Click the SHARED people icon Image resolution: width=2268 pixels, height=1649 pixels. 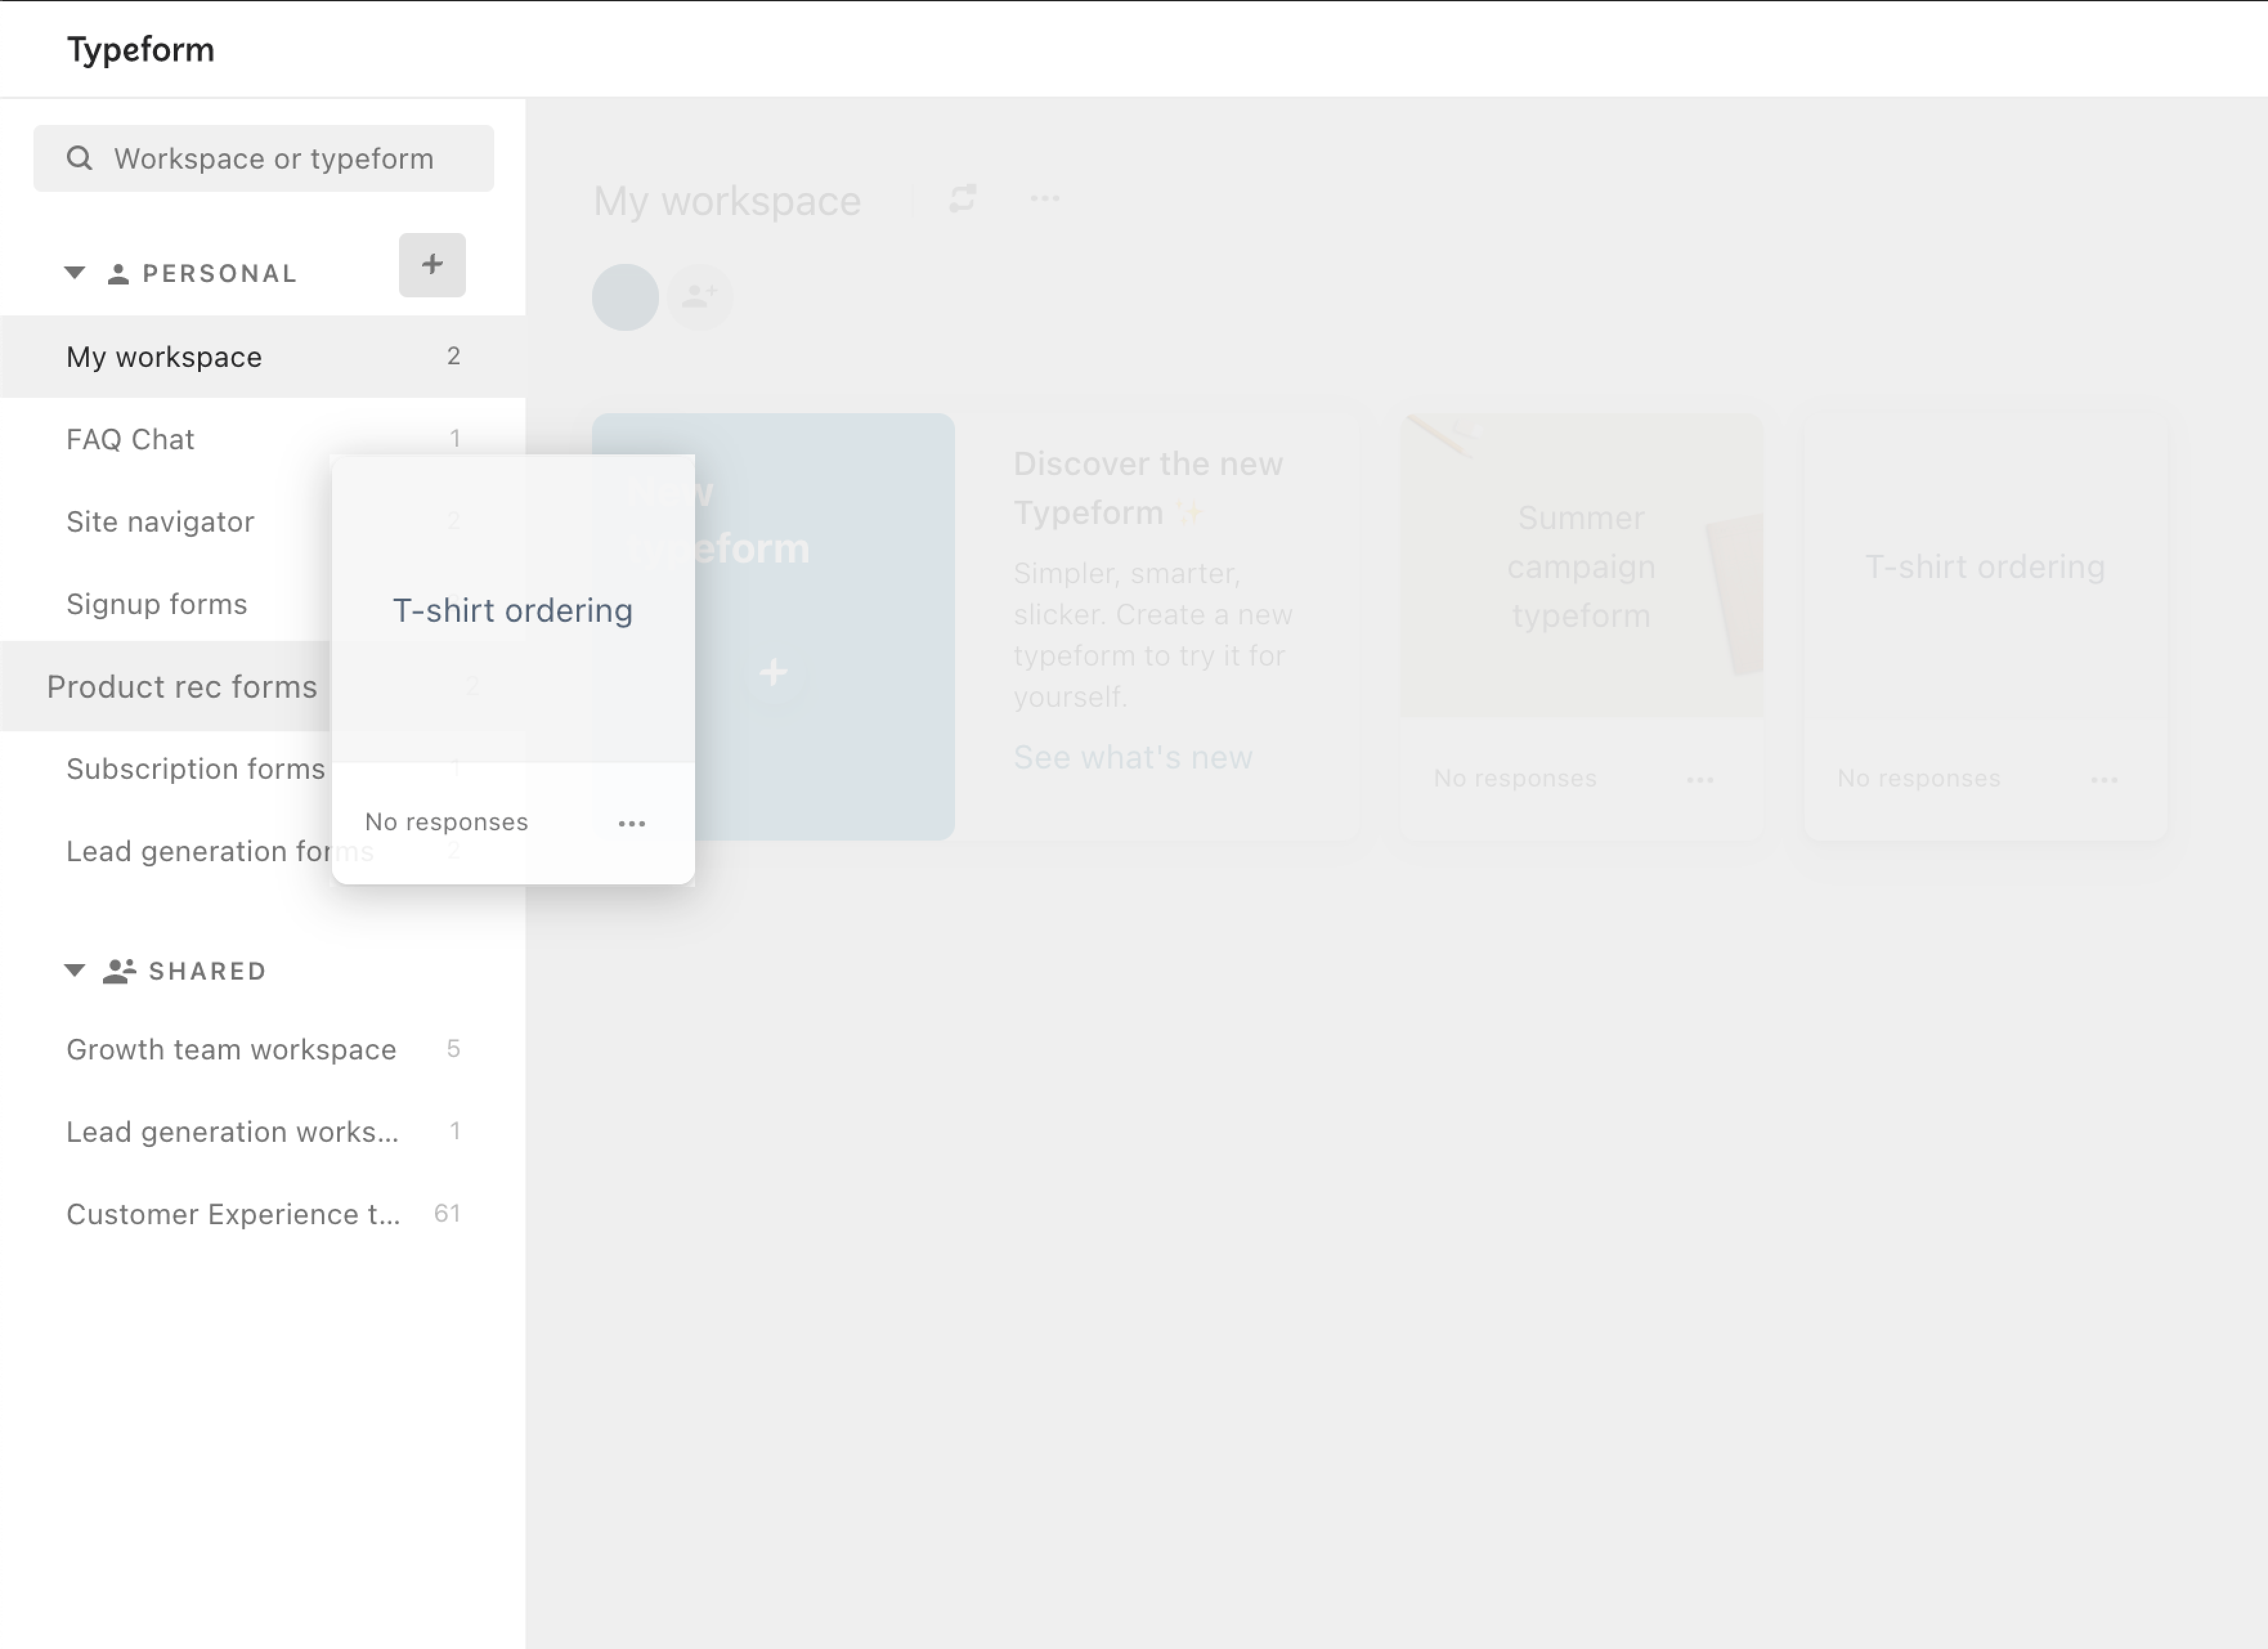click(x=120, y=971)
